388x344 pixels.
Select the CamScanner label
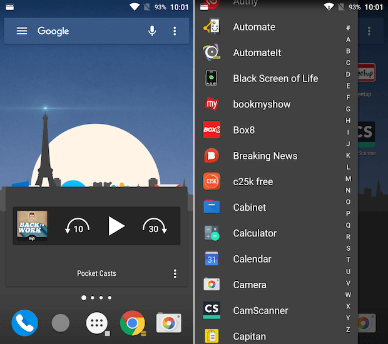[x=260, y=310]
